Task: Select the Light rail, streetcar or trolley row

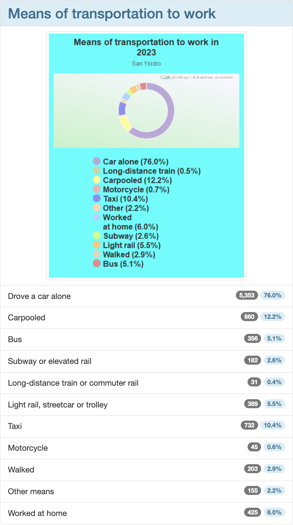Action: point(146,404)
